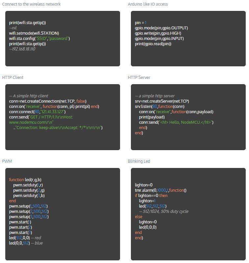Click the conn:connect line with IP 121.41.33.127
The width and height of the screenshot is (249, 263).
coord(37,112)
